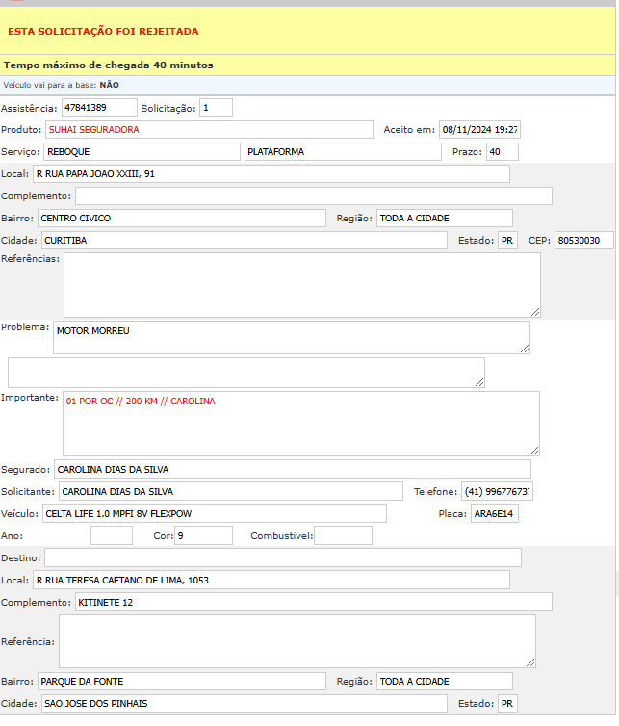Grab the Referências text area resize handle

[x=534, y=311]
